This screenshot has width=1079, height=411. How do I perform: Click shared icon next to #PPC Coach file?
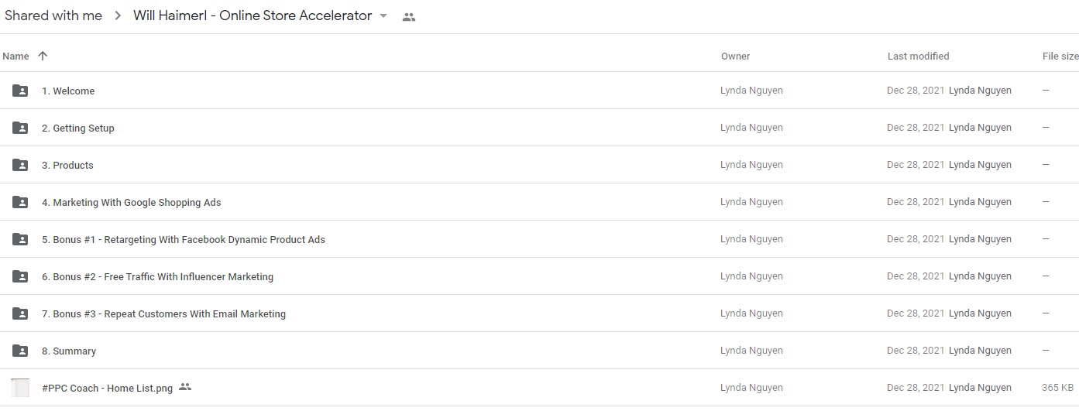coord(184,387)
